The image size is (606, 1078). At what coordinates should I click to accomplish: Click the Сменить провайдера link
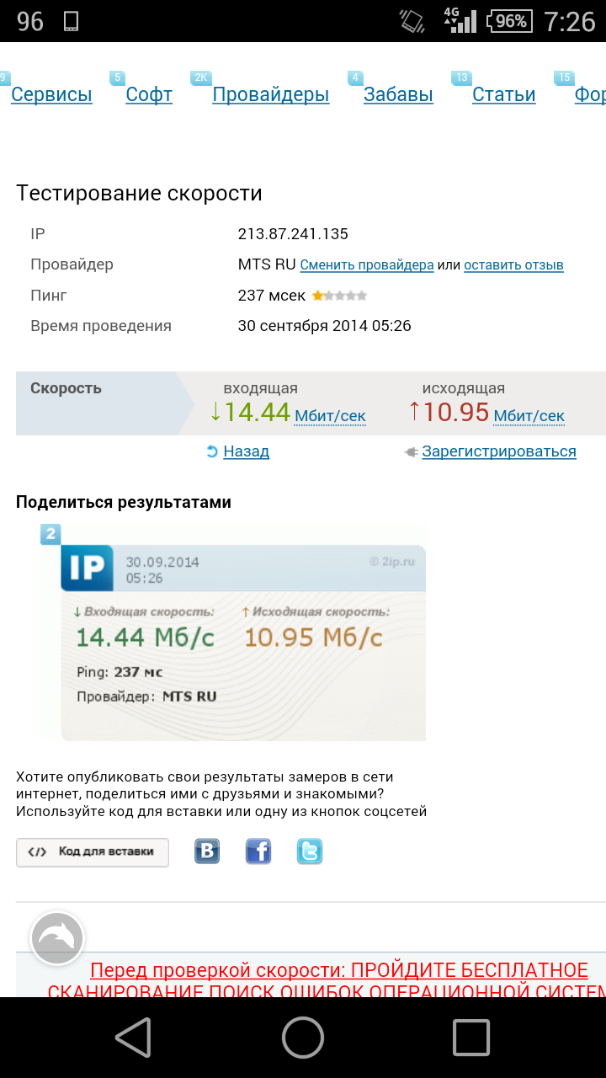click(367, 265)
